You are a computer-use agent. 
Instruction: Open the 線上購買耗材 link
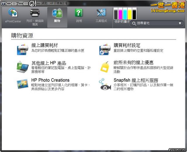[x=44, y=45]
